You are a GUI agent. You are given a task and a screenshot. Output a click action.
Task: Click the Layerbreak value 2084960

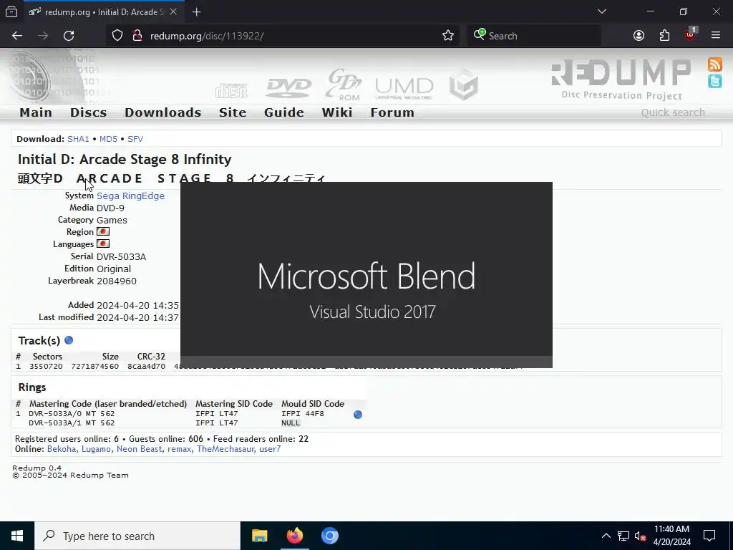[117, 281]
